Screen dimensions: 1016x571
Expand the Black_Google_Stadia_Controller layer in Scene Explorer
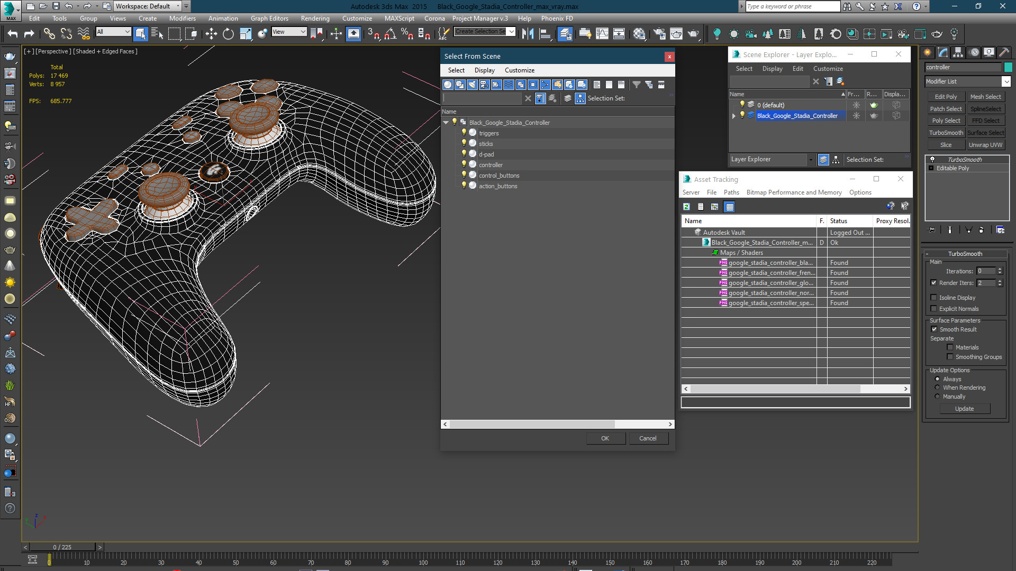click(734, 116)
